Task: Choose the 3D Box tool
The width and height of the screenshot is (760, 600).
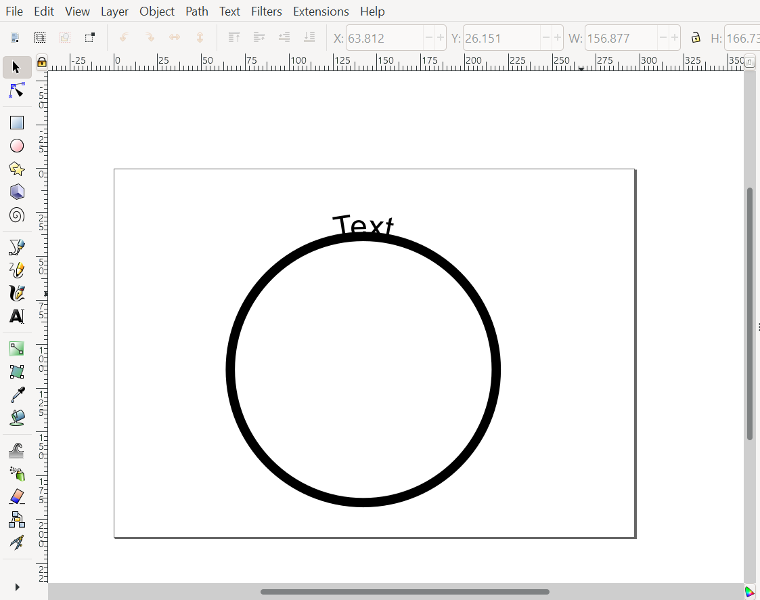Action: tap(17, 192)
